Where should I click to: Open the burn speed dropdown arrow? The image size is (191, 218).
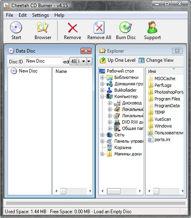click(x=89, y=61)
